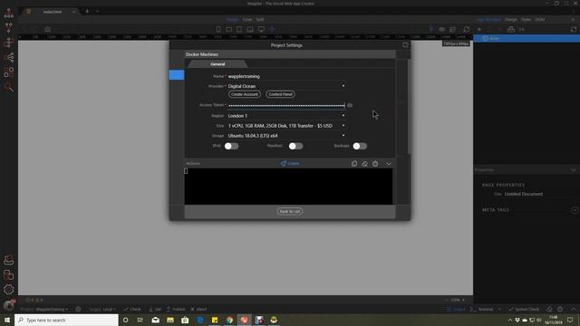Add new element with plus in App Structure
Viewport: 580px width, 326px height.
pyautogui.click(x=479, y=29)
